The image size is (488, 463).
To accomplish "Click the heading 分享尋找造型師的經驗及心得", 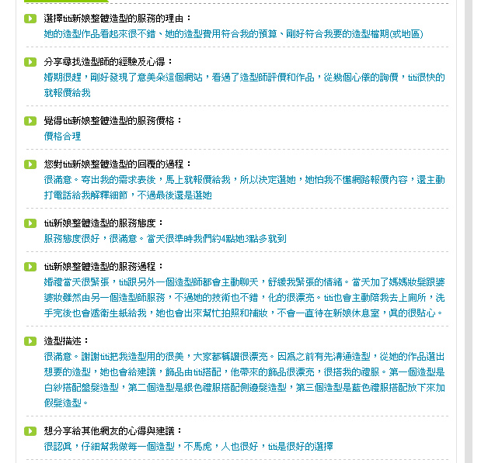I will pos(108,62).
